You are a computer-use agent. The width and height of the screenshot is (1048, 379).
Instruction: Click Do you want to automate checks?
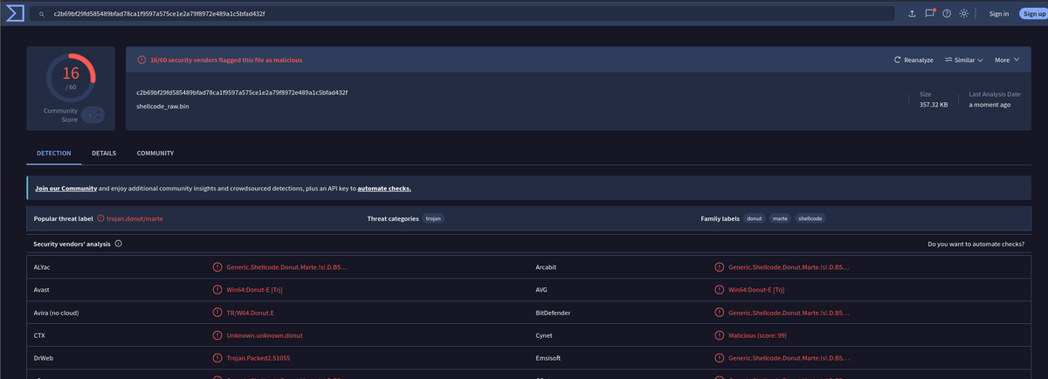pyautogui.click(x=976, y=245)
